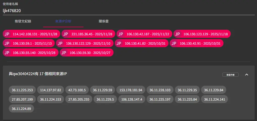Image resolution: width=257 pixels, height=121 pixels.
Task: Click JP badge on 114.142.108.131 chip
Action: click(x=7, y=34)
